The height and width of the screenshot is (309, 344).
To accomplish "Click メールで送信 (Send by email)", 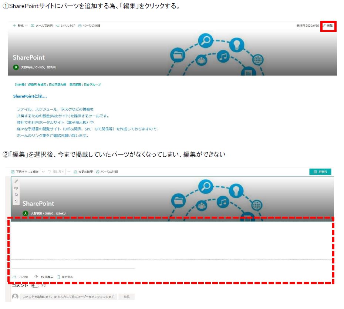I will tap(42, 26).
